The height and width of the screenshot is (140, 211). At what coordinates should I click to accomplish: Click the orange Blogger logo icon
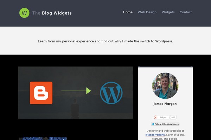[41, 93]
